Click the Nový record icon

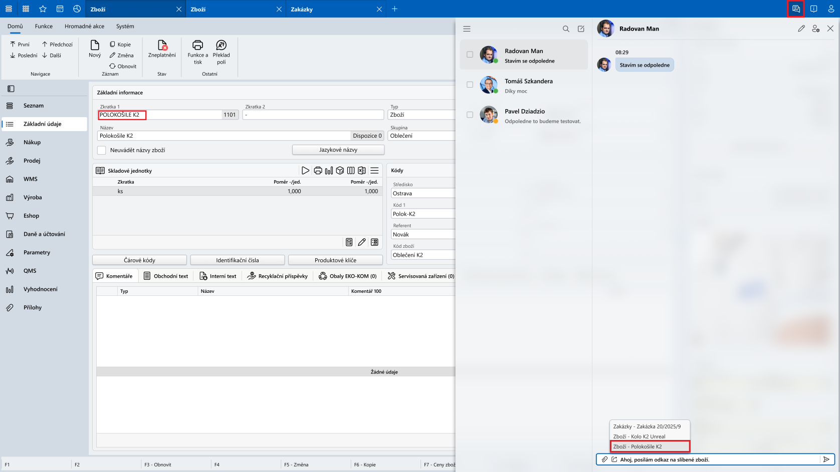pos(95,45)
